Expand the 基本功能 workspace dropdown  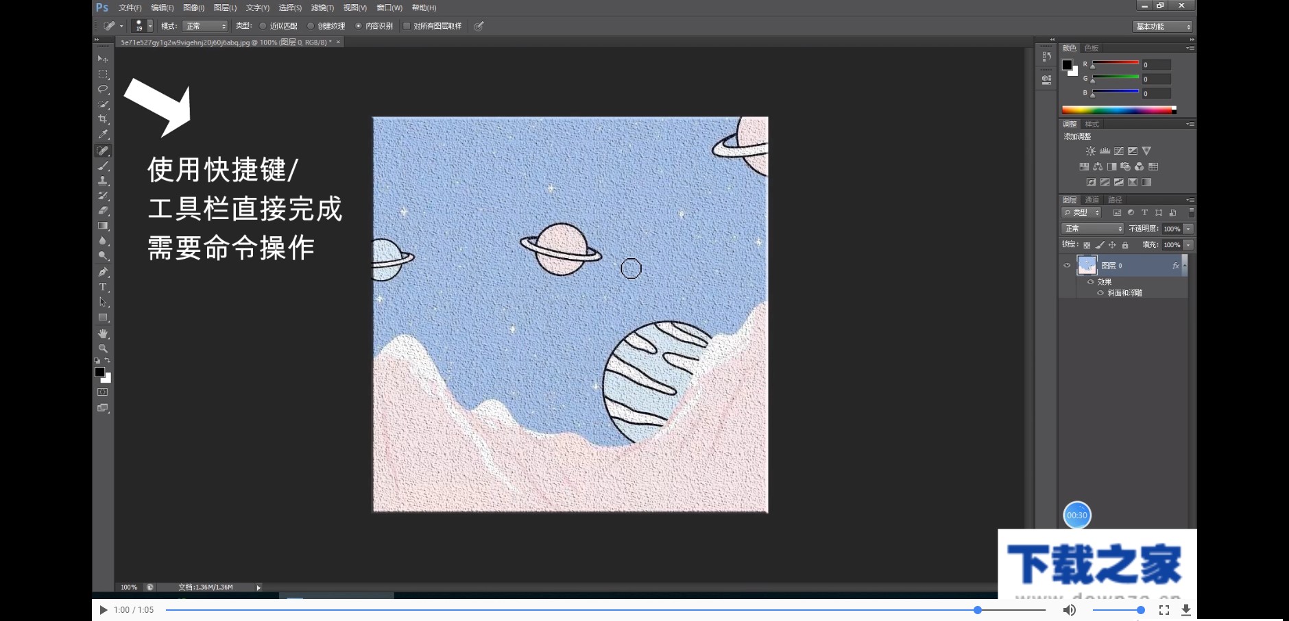[x=1162, y=27]
